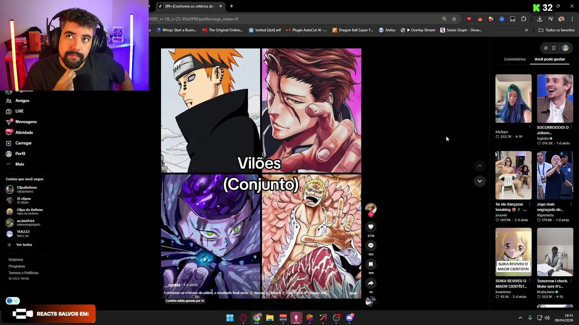Open TEKZZZ followed account
The height and width of the screenshot is (325, 579).
[x=18, y=233]
